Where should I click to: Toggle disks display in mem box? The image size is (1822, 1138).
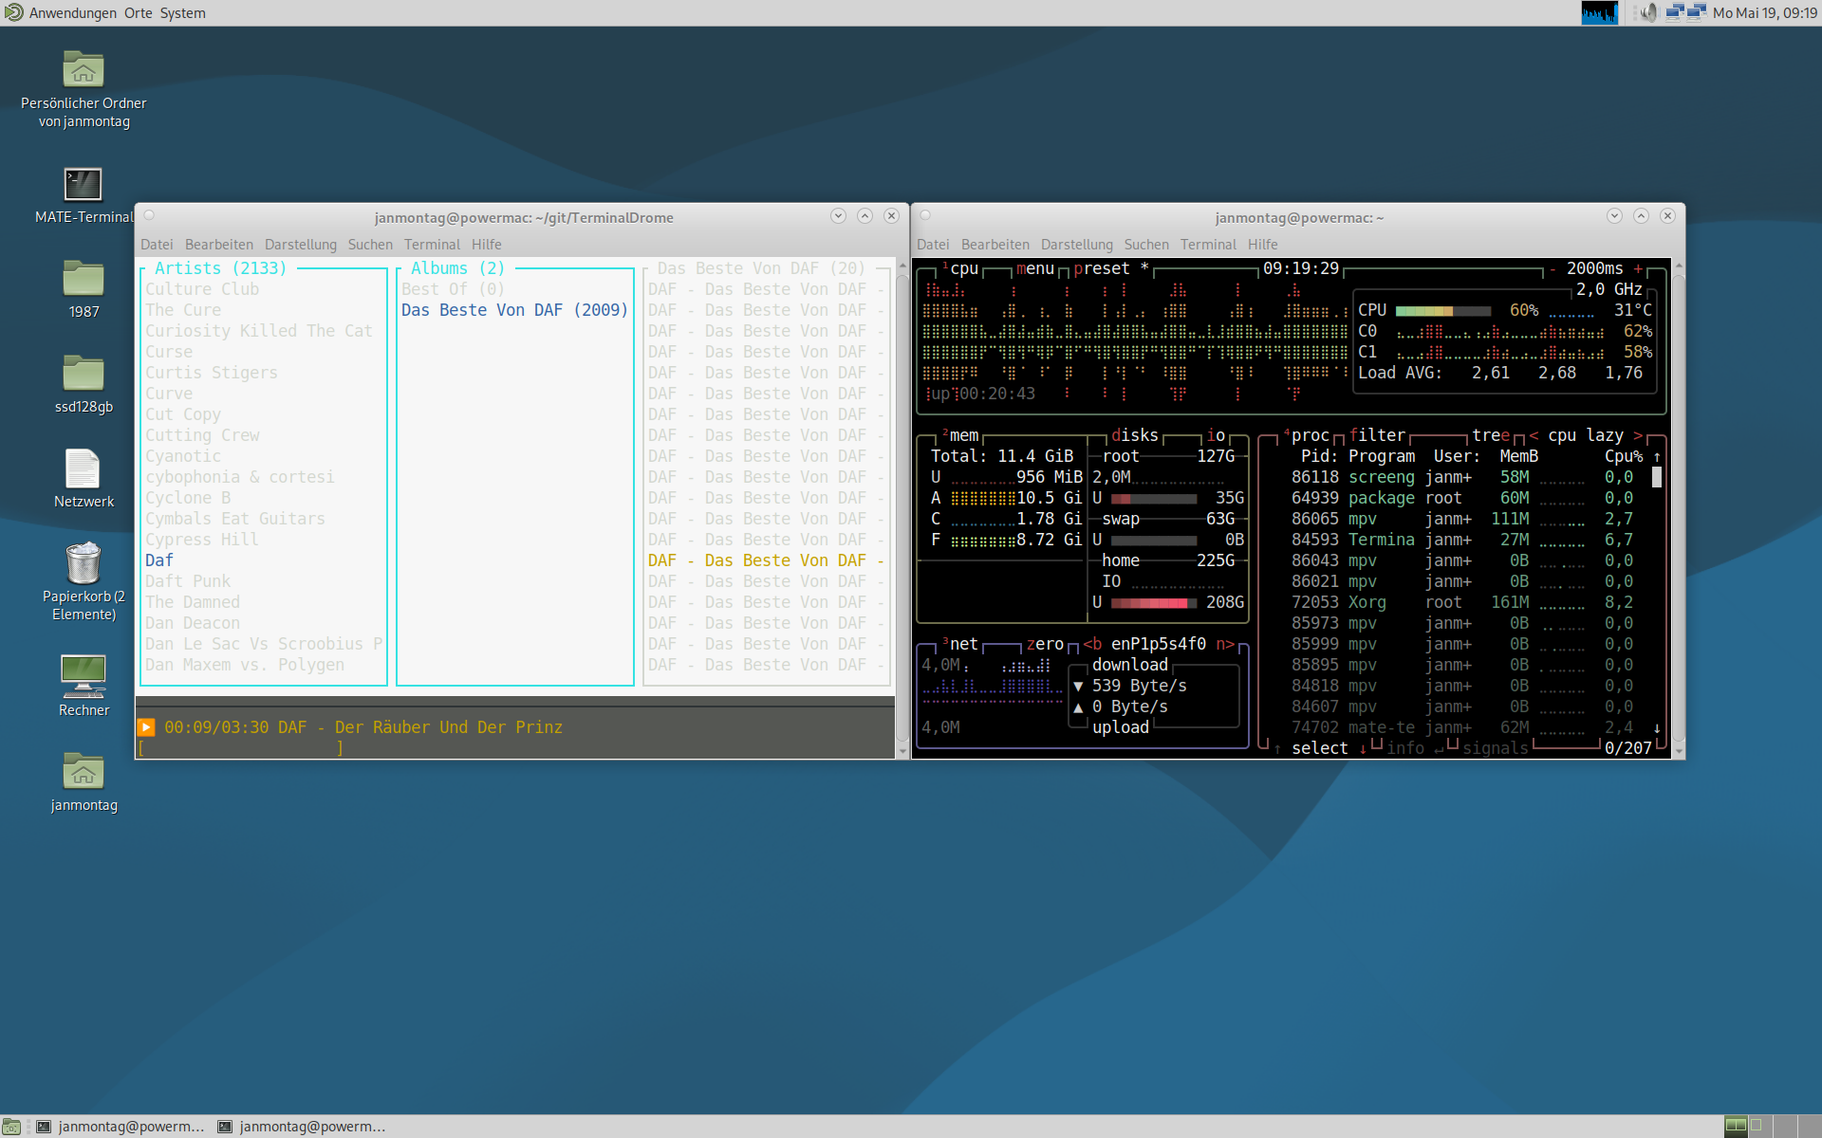1135,435
